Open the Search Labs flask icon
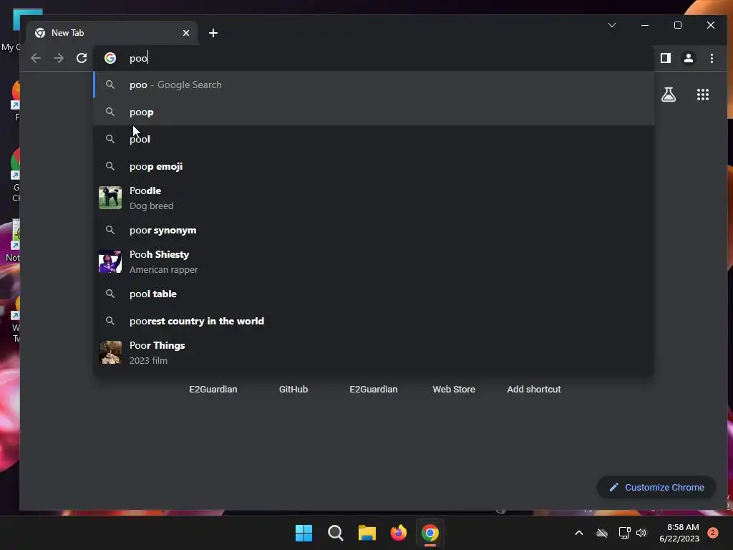This screenshot has width=733, height=550. 669,95
